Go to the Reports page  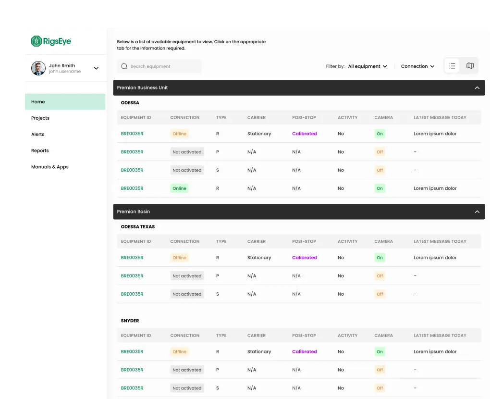coord(40,150)
